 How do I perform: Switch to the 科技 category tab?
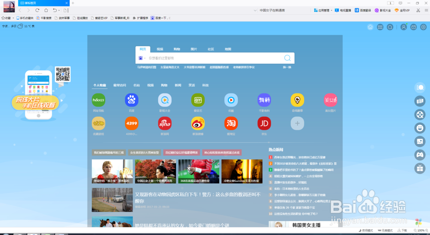pos(206,85)
